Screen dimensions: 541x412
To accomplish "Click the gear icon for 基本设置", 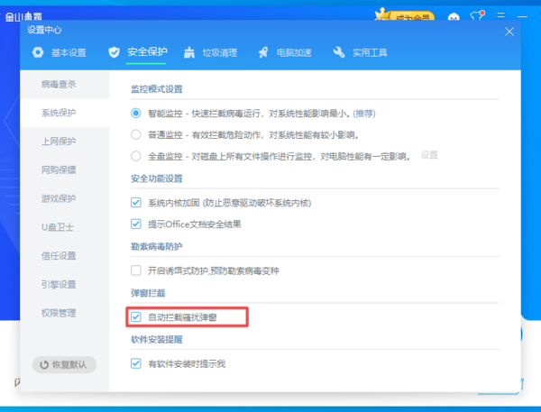I will tap(38, 52).
